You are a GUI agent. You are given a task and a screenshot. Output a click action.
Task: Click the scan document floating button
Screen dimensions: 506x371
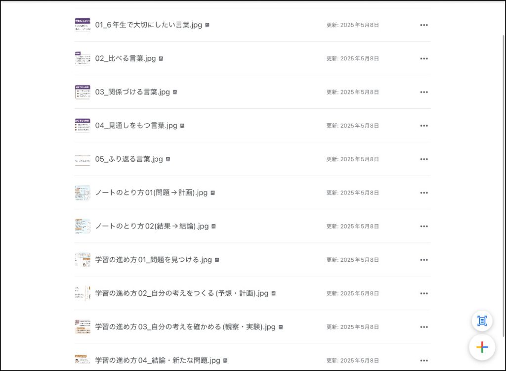(482, 321)
